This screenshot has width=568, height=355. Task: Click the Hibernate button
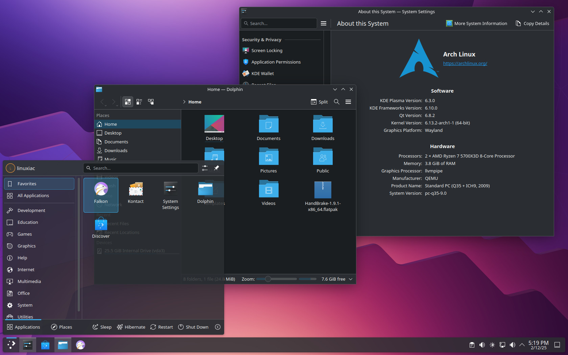coord(131,327)
